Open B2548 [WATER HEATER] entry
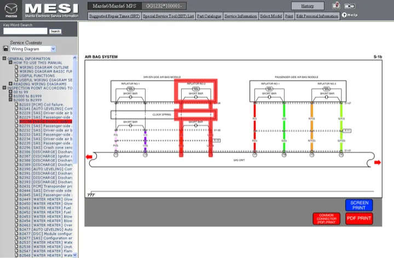The image size is (394, 258). (x=46, y=255)
